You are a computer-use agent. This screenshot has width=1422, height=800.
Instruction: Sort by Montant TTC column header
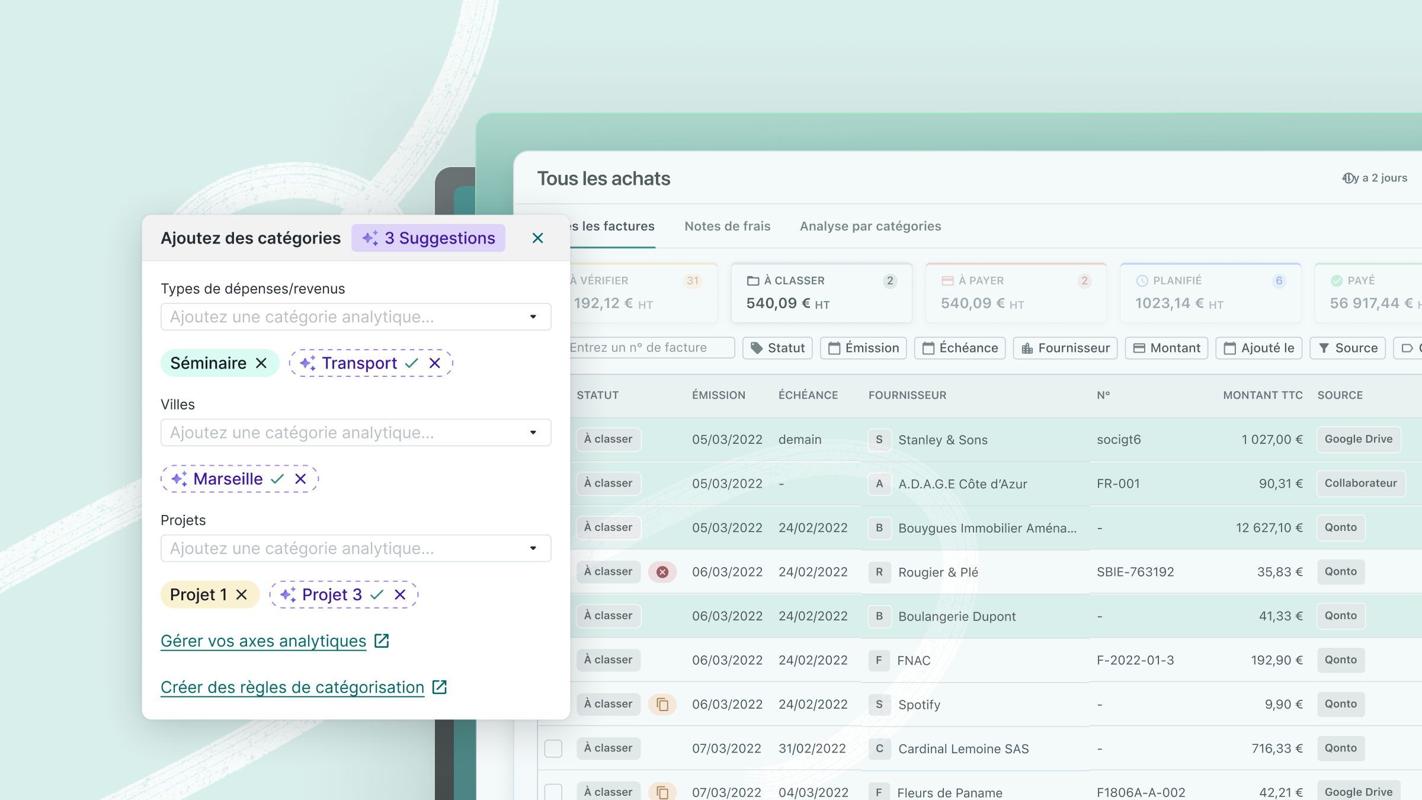[1263, 395]
